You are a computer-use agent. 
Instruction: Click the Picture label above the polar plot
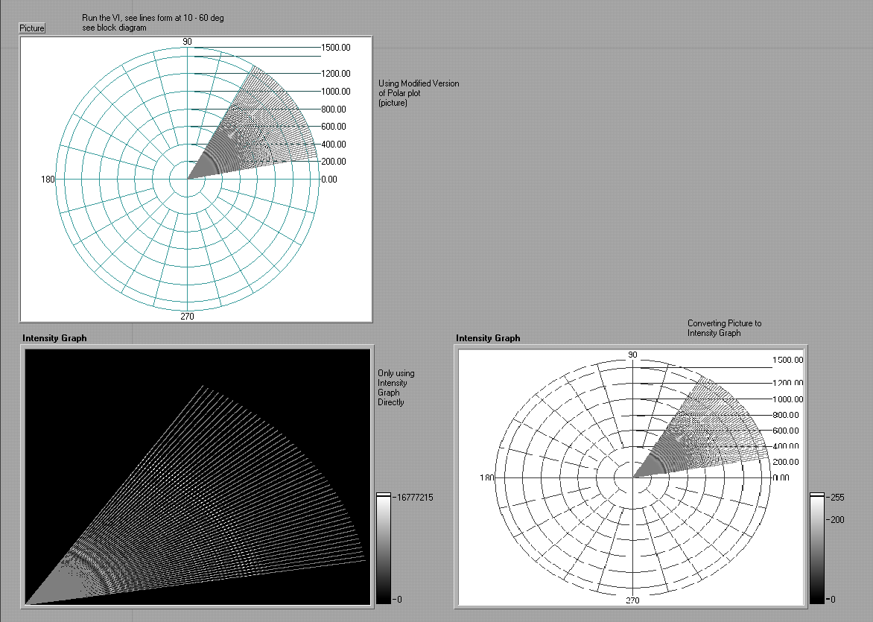(32, 28)
